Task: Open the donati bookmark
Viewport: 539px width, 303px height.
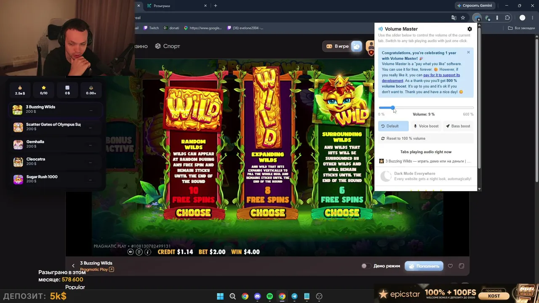Action: point(171,28)
